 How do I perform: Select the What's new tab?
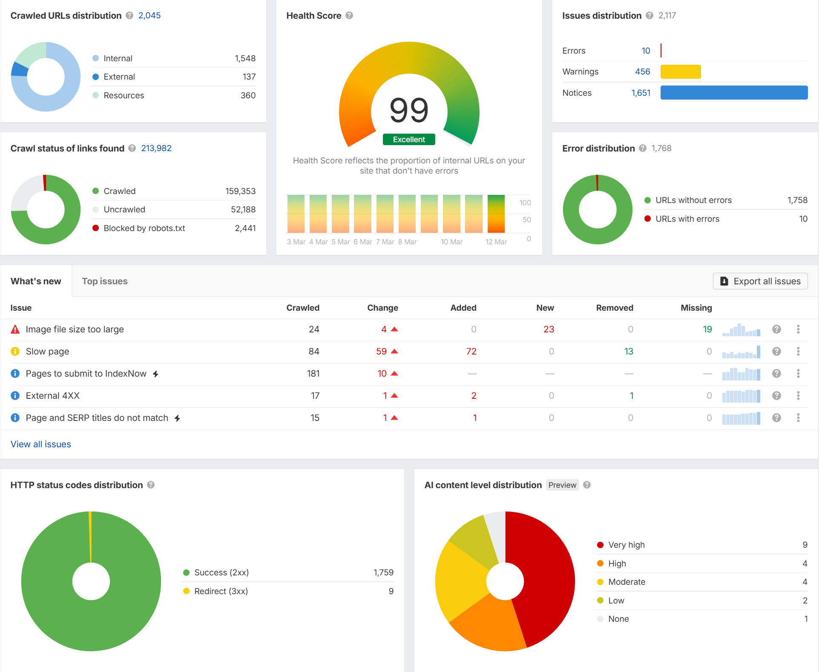[36, 281]
